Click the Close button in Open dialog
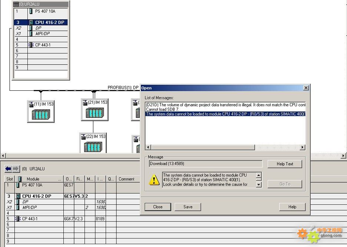The height and width of the screenshot is (247, 347). [x=158, y=207]
